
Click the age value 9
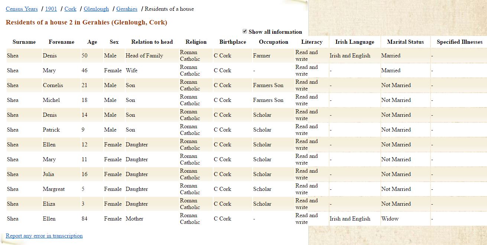[83, 130]
